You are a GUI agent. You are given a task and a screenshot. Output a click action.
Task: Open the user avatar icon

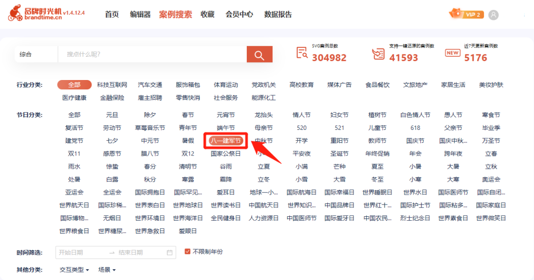(493, 15)
